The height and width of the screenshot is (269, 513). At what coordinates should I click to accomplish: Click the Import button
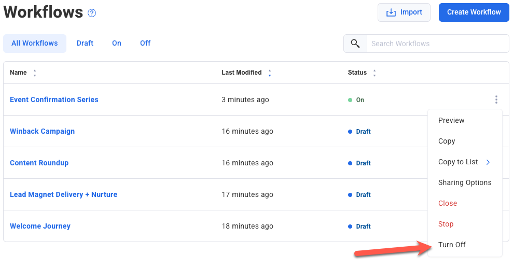pos(404,12)
